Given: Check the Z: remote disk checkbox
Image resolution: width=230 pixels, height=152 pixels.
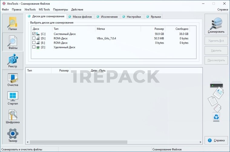Looking at the screenshot, I should click(34, 47).
